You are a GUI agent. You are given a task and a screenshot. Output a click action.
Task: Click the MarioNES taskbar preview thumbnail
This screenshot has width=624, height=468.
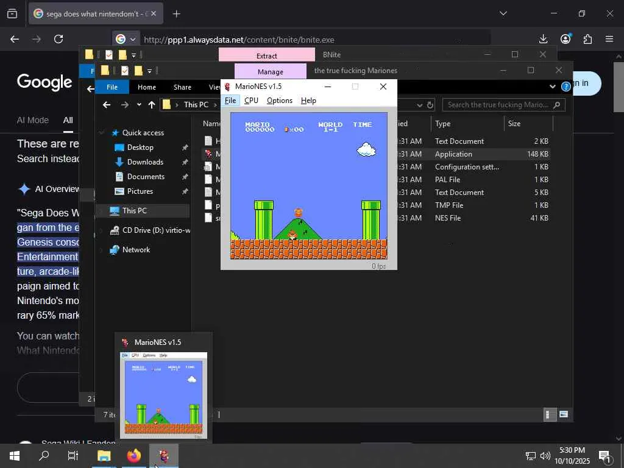[163, 395]
